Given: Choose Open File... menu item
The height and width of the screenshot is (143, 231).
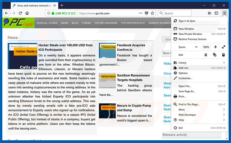Looking at the screenshot, I should (199, 86).
